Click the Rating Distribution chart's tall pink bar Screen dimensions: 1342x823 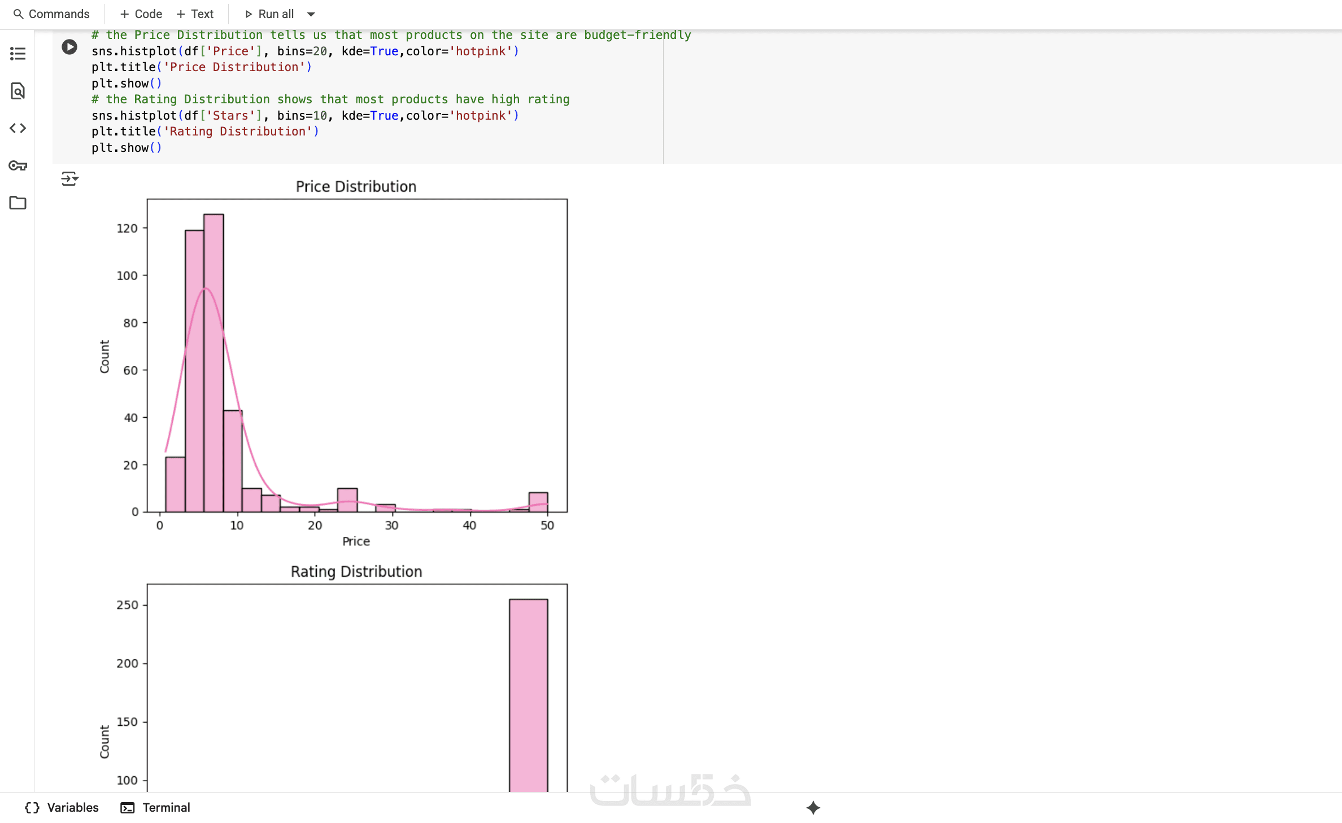pyautogui.click(x=528, y=694)
